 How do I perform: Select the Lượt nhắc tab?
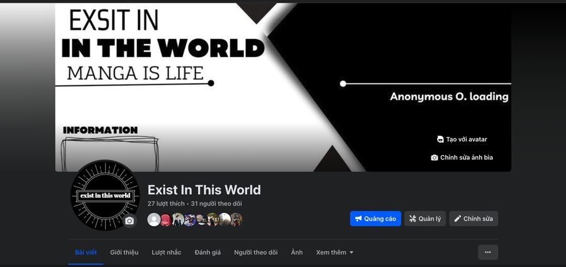167,252
